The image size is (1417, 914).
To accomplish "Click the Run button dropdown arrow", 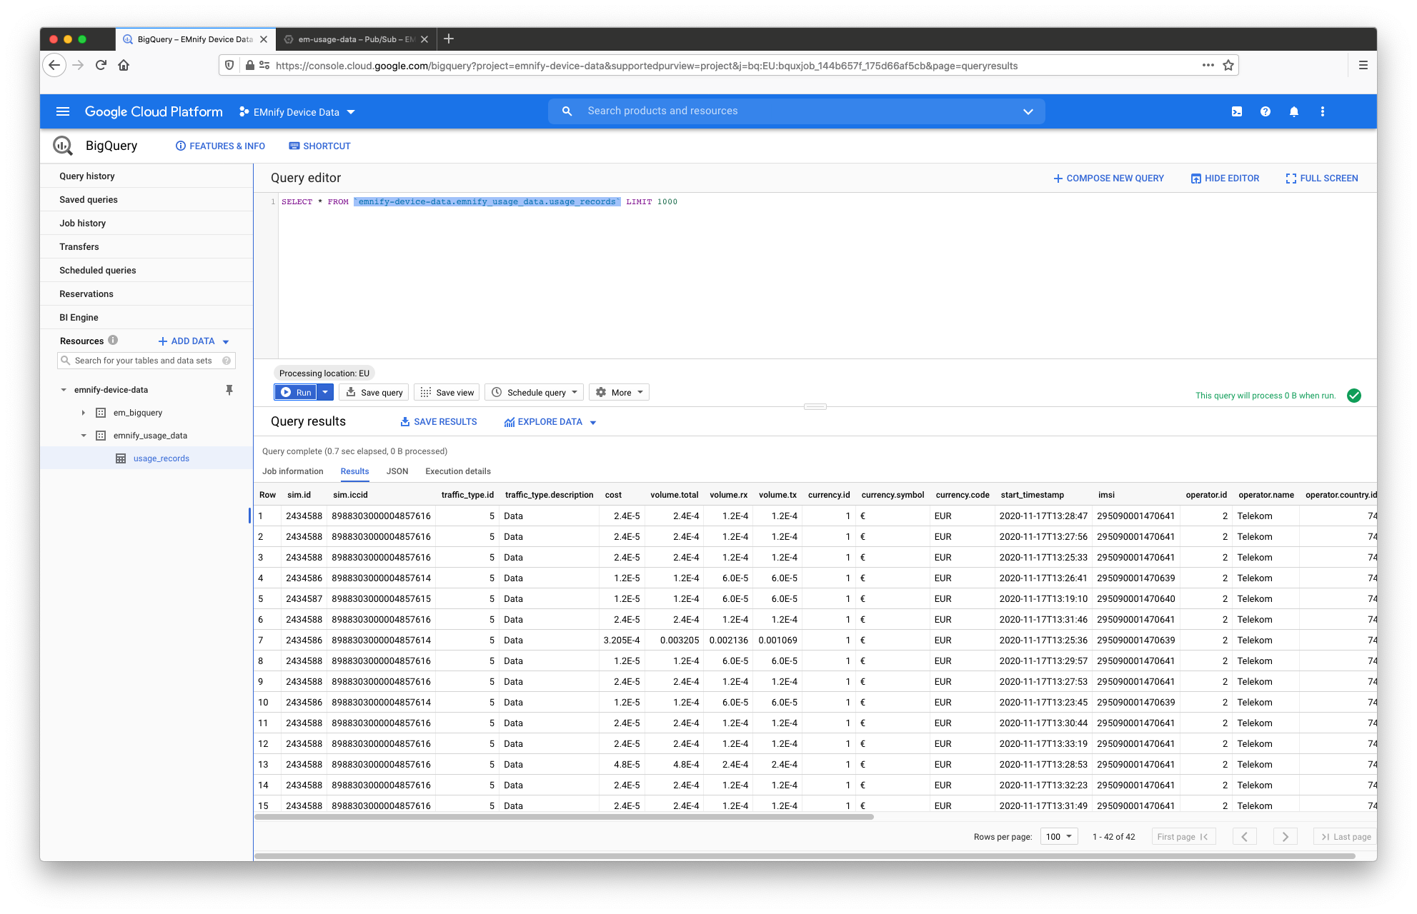I will (325, 392).
